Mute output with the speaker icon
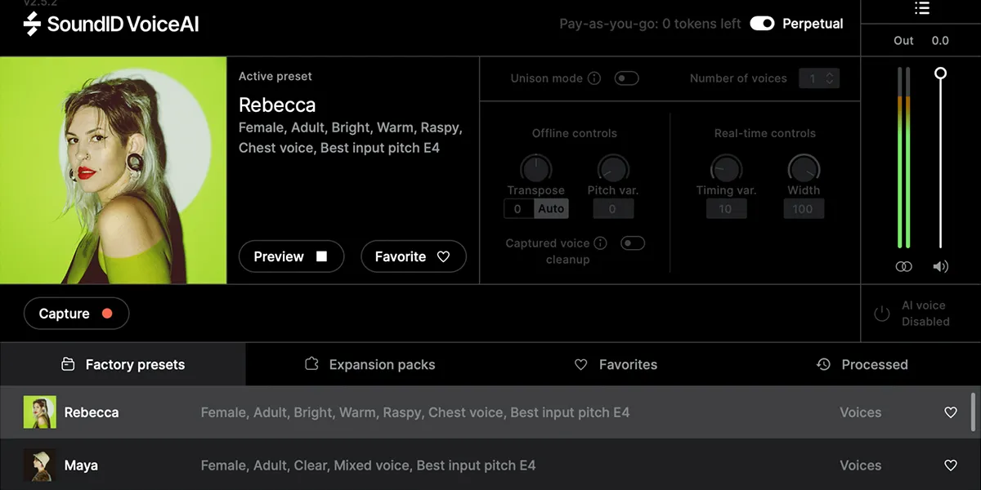 tap(940, 266)
